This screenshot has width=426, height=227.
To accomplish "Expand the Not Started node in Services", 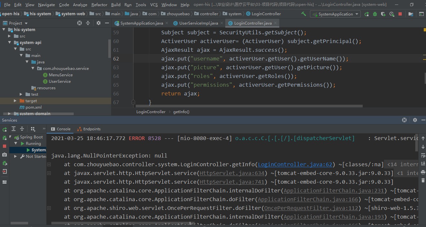I will click(x=16, y=156).
